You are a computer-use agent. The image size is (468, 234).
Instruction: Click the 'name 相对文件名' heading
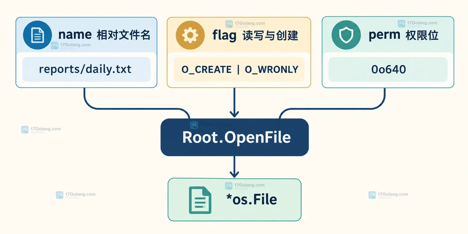click(x=104, y=35)
